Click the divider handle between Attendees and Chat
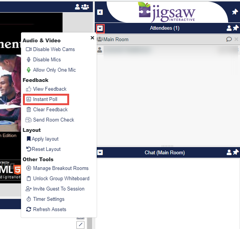Image resolution: width=240 pixels, height=229 pixels. click(x=167, y=146)
